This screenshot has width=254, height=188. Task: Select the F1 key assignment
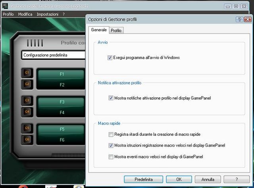pos(62,74)
